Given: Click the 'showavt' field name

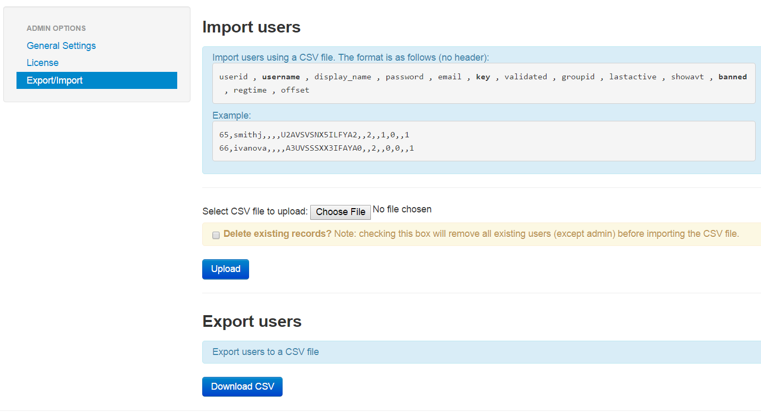Looking at the screenshot, I should click(688, 77).
